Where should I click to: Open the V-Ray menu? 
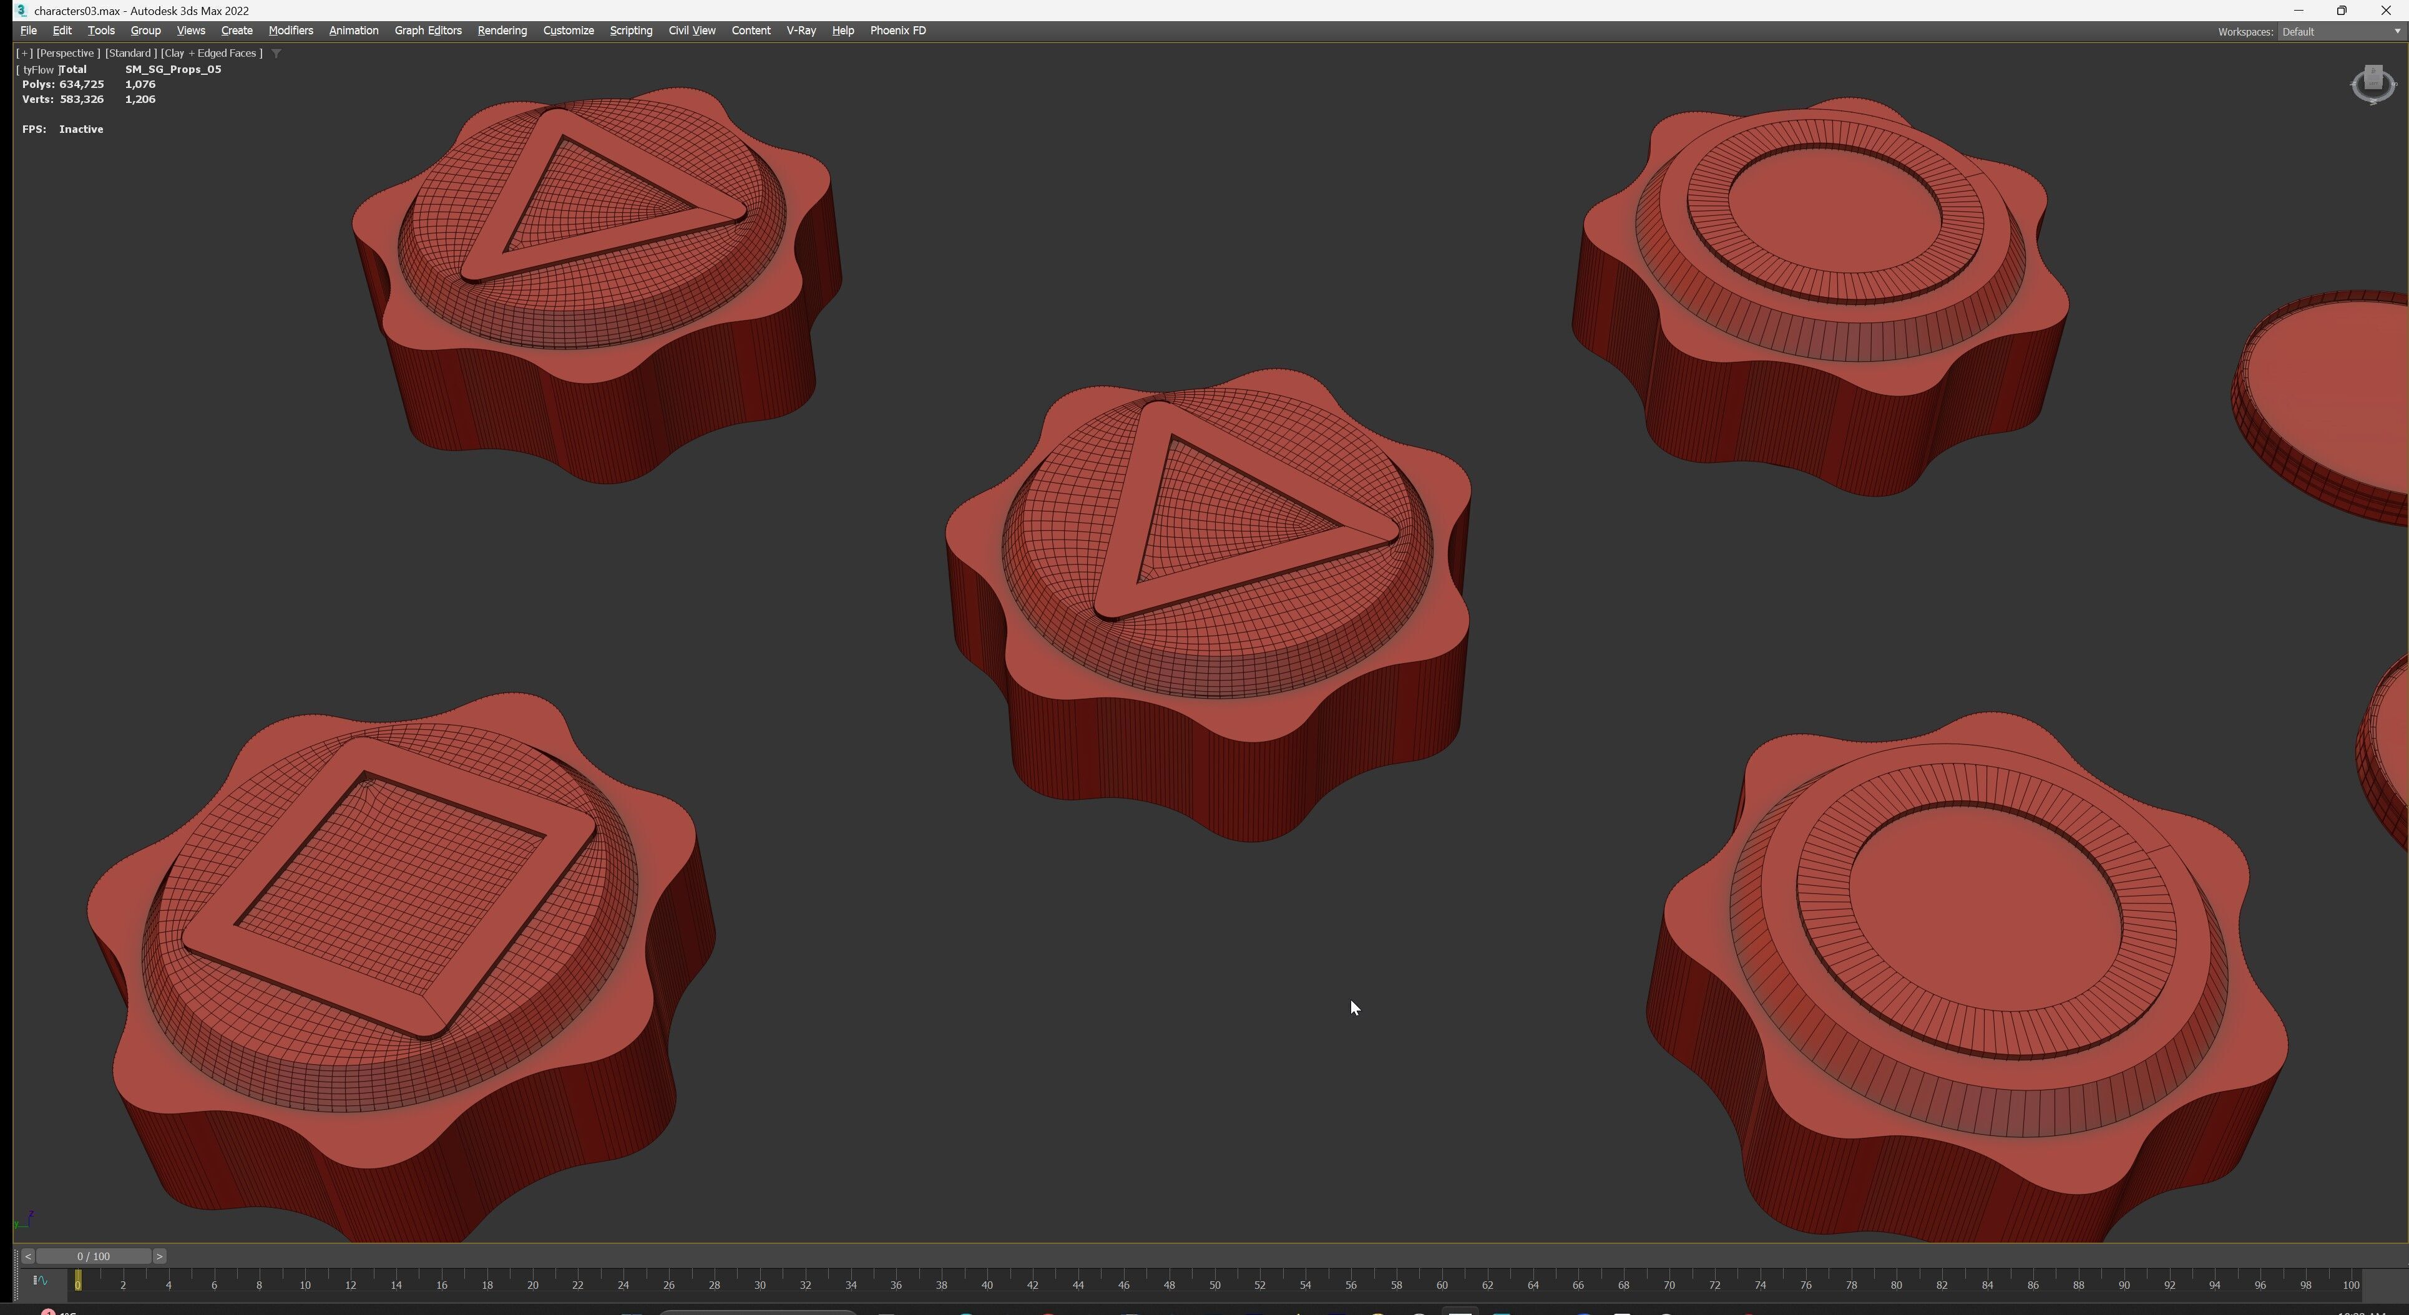point(801,31)
